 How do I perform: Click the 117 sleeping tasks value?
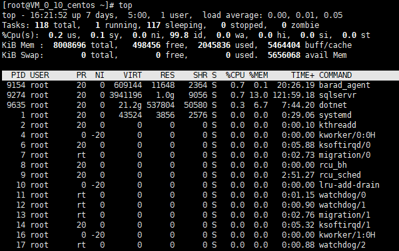point(153,25)
